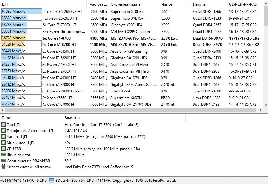Sort by Чипсет column header
The image size is (268, 184).
click(175, 4)
